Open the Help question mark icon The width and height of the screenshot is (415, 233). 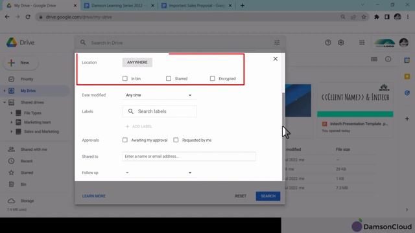[x=328, y=43]
